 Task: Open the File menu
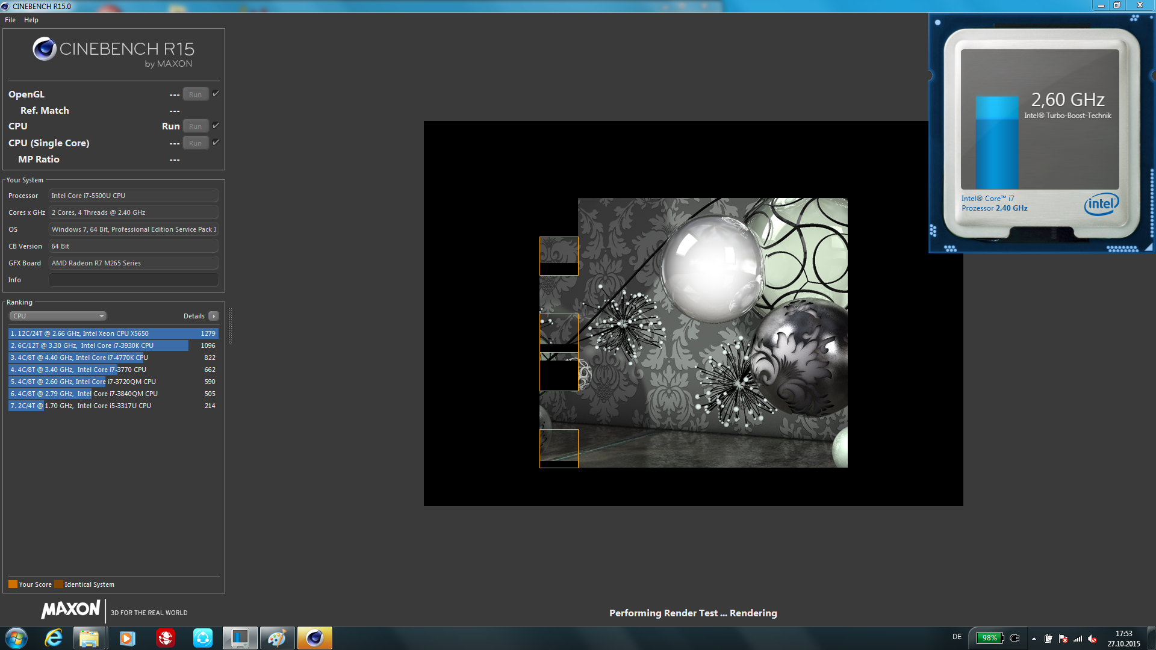click(10, 20)
